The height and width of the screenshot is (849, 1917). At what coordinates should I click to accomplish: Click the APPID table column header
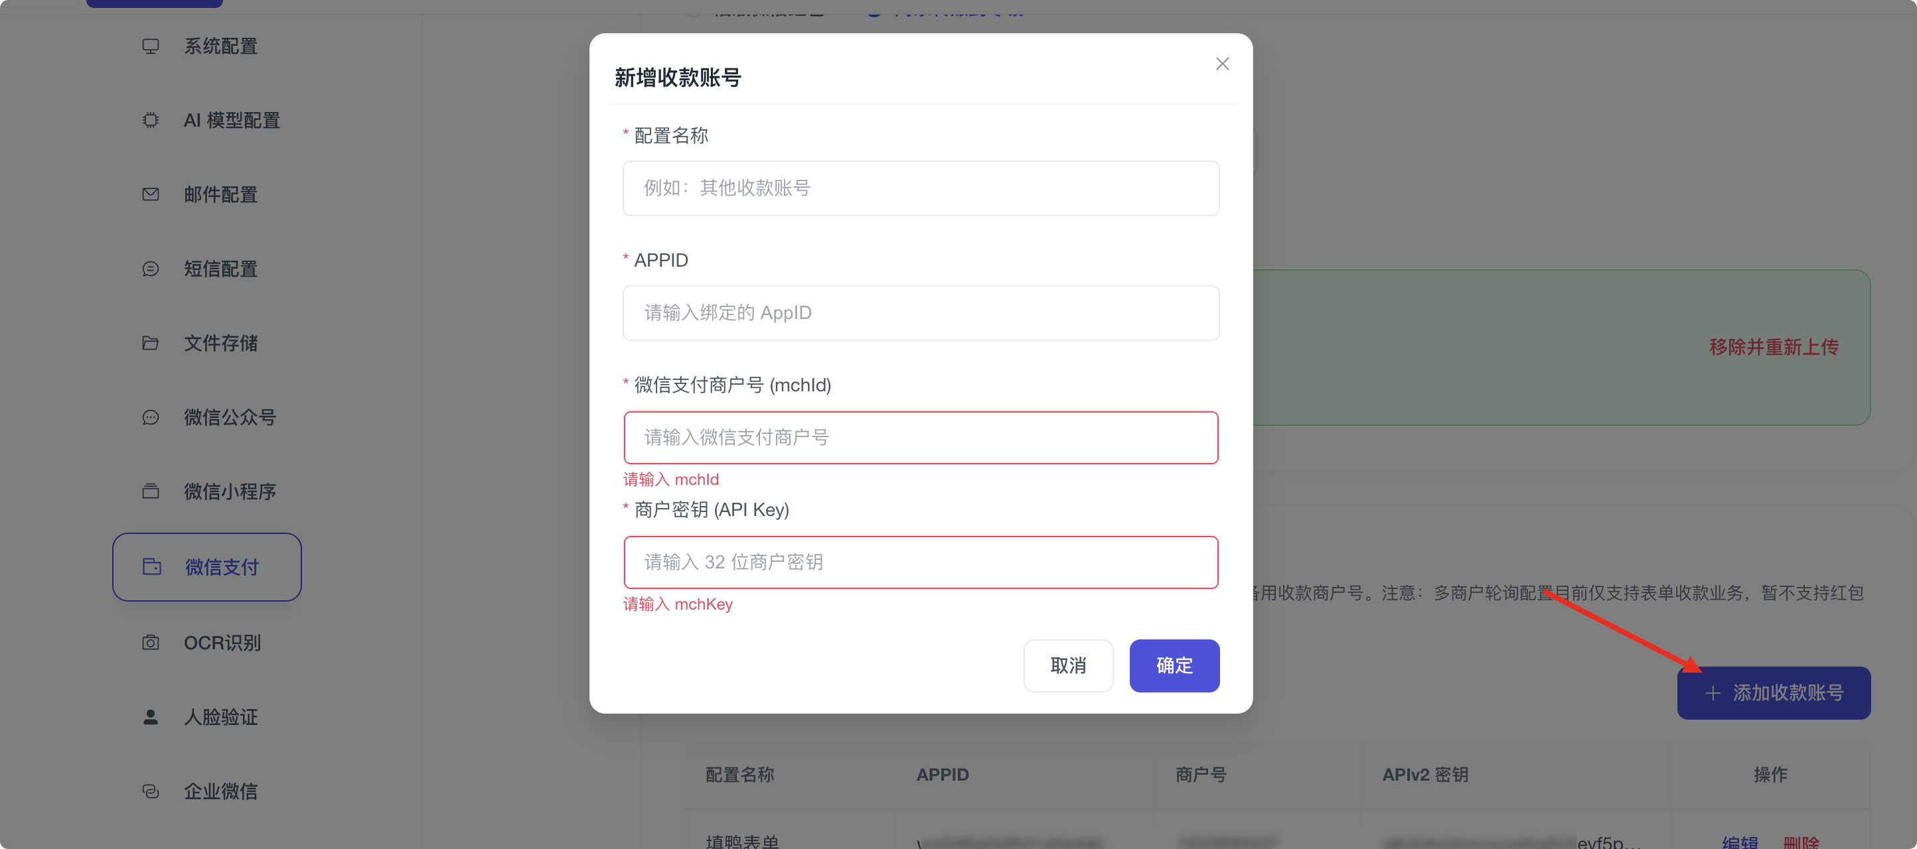click(942, 775)
